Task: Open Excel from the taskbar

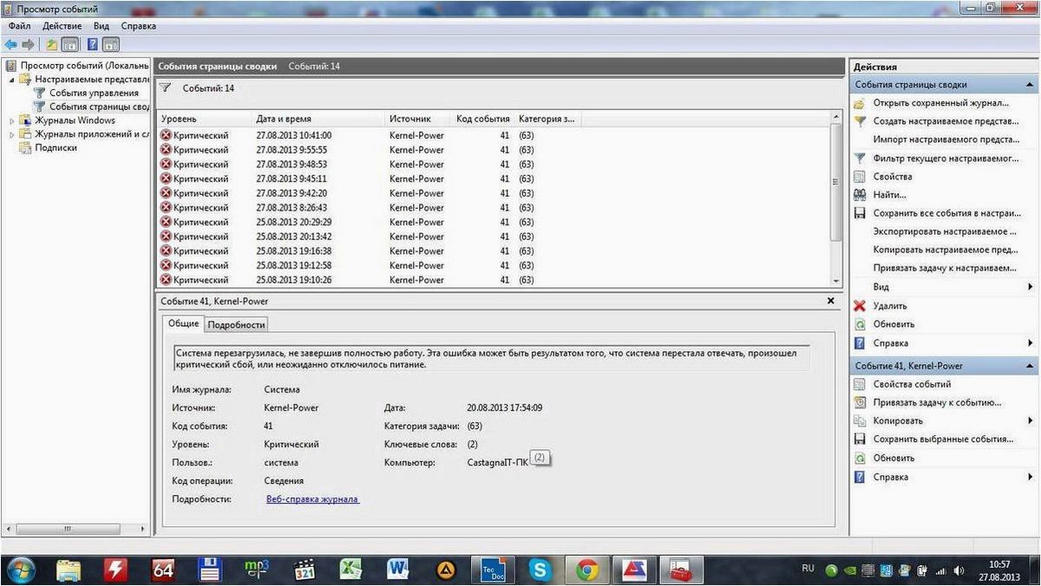Action: [x=351, y=570]
